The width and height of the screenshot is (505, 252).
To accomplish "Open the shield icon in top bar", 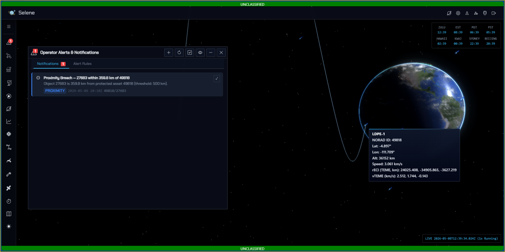I will [485, 13].
